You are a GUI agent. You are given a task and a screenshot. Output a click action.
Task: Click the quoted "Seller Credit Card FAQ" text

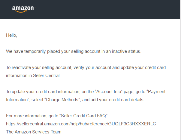pyautogui.click(x=83, y=116)
